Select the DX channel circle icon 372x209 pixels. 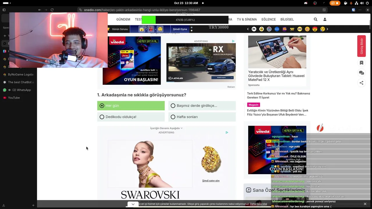[x=254, y=29]
